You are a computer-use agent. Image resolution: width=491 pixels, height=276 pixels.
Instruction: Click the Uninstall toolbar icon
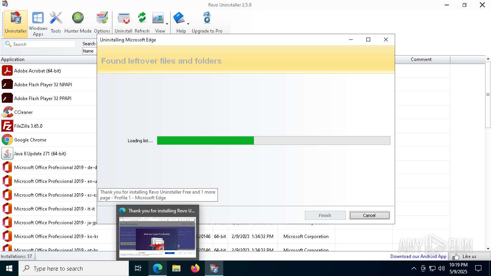pyautogui.click(x=124, y=23)
